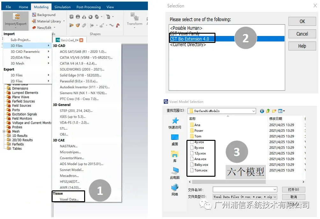The width and height of the screenshot is (320, 219).
Task: Choose Voxel Data under Tissue
Action: pyautogui.click(x=69, y=199)
